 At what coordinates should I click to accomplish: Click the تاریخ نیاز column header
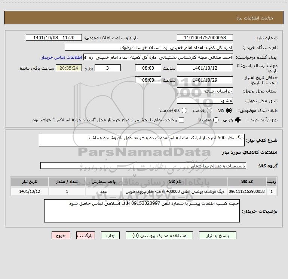click(30, 182)
